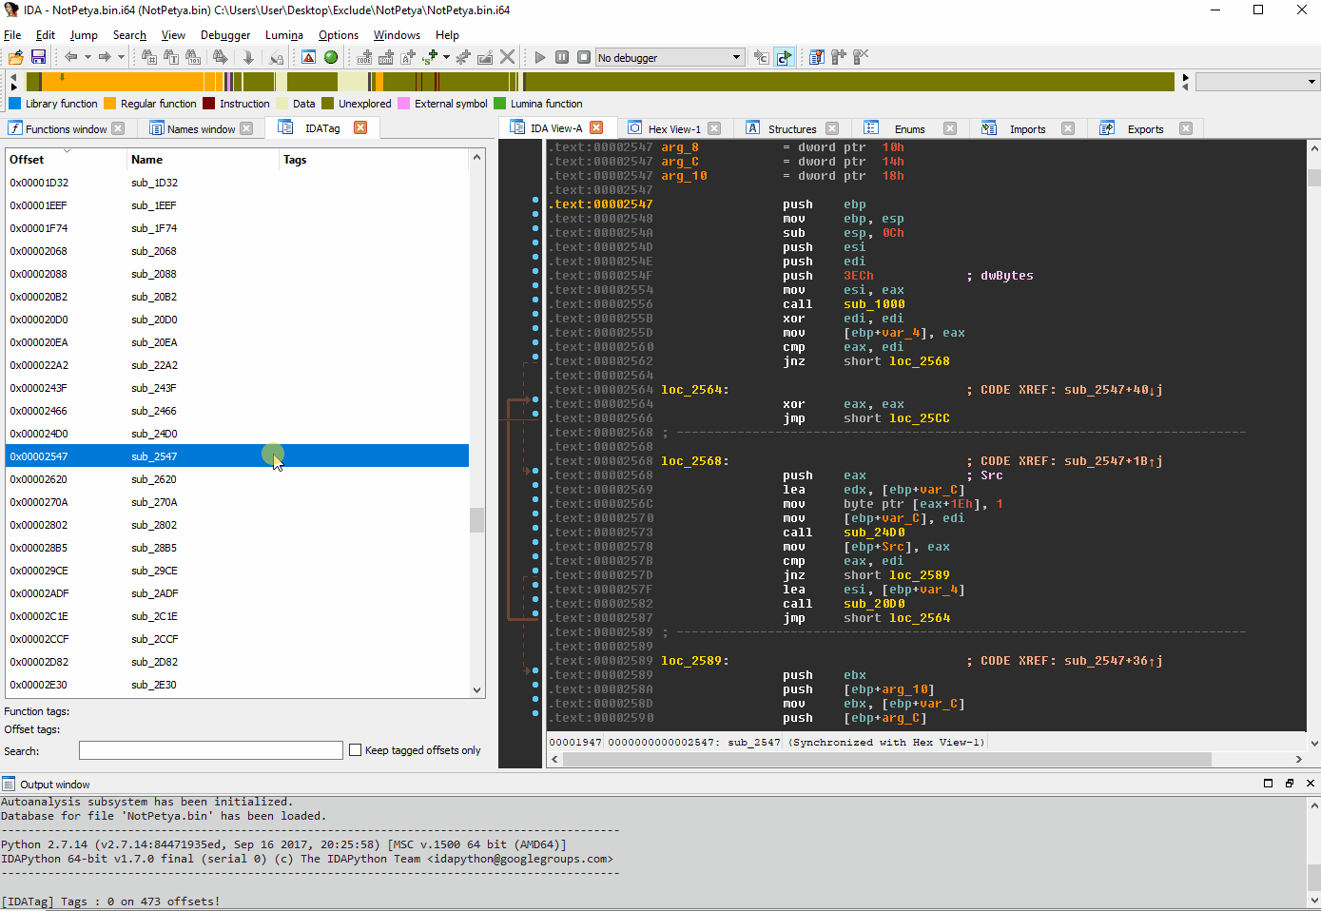Click the Convert to code icon
This screenshot has height=911, width=1321.
[x=364, y=57]
